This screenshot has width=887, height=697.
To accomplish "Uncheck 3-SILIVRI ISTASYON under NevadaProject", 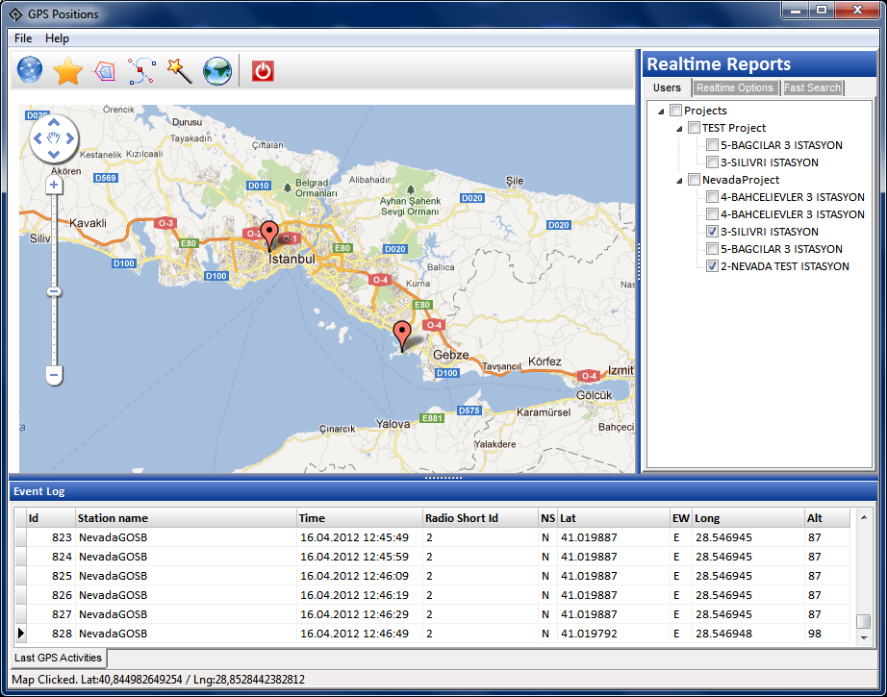I will pos(712,232).
